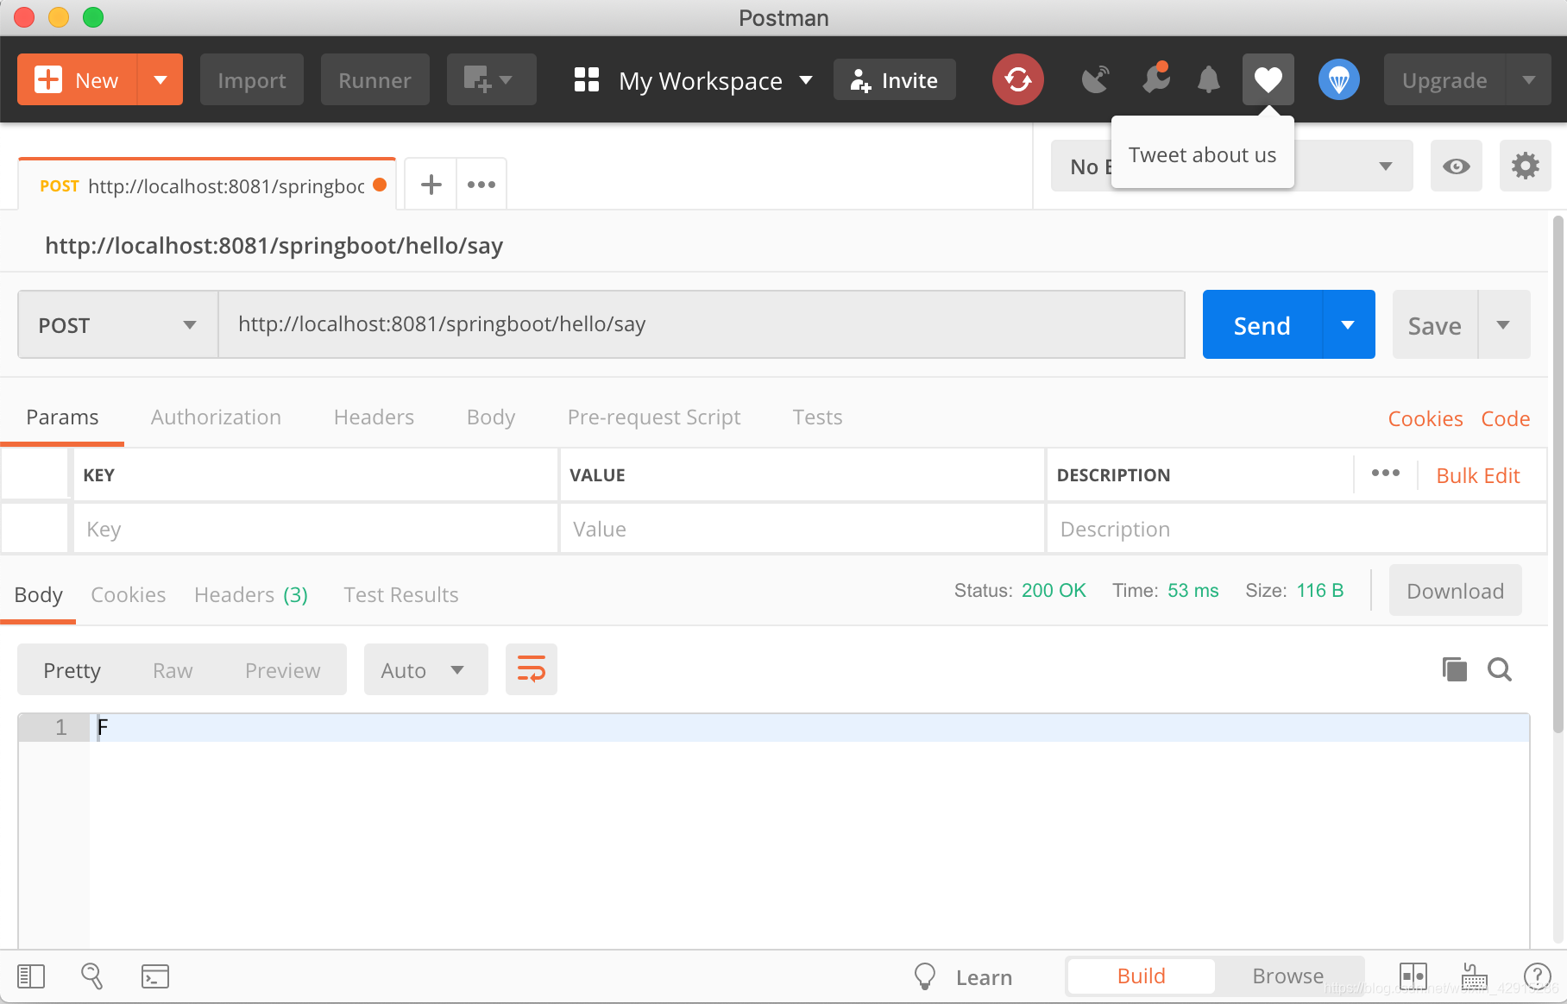Click the Value input field
This screenshot has height=1004, width=1567.
click(802, 529)
